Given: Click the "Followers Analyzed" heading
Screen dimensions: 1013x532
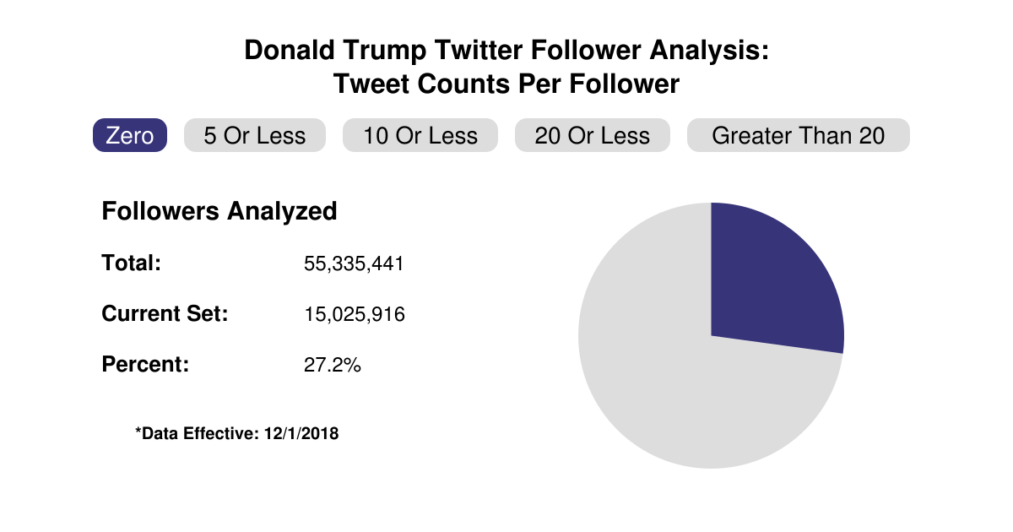Looking at the screenshot, I should pos(219,211).
